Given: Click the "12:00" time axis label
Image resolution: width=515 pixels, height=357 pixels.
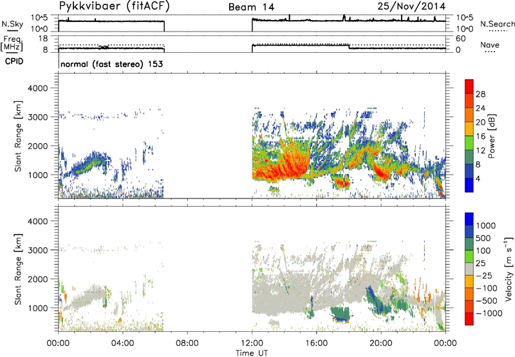Looking at the screenshot, I should coord(252,343).
